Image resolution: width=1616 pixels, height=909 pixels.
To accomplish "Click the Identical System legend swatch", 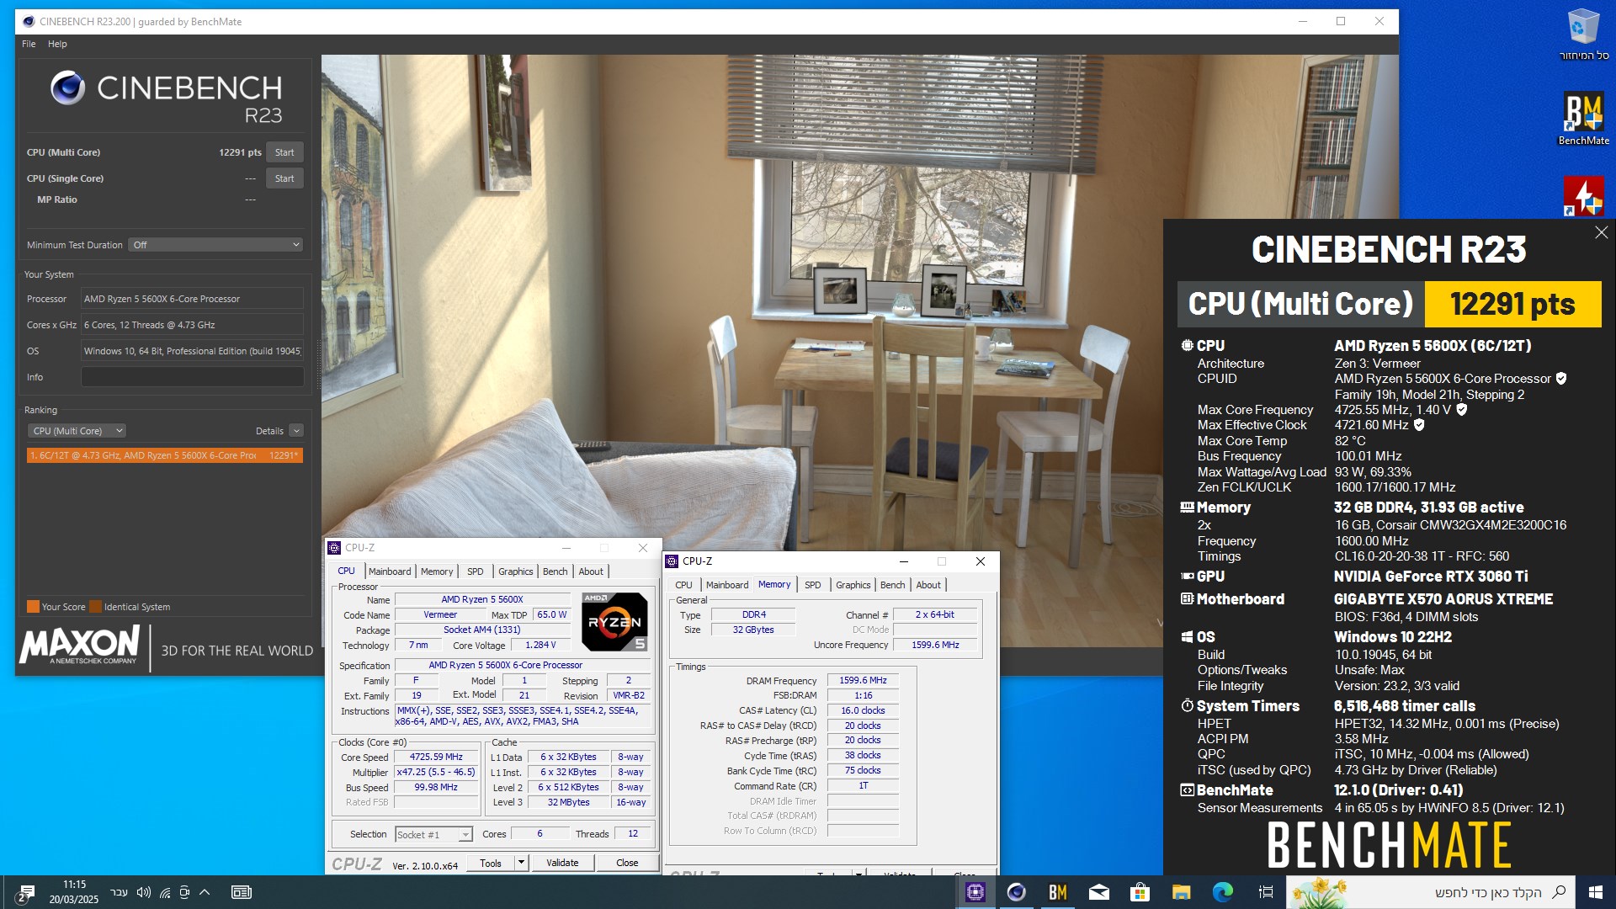I will pos(96,607).
